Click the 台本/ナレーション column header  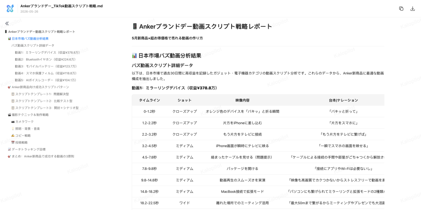click(343, 100)
